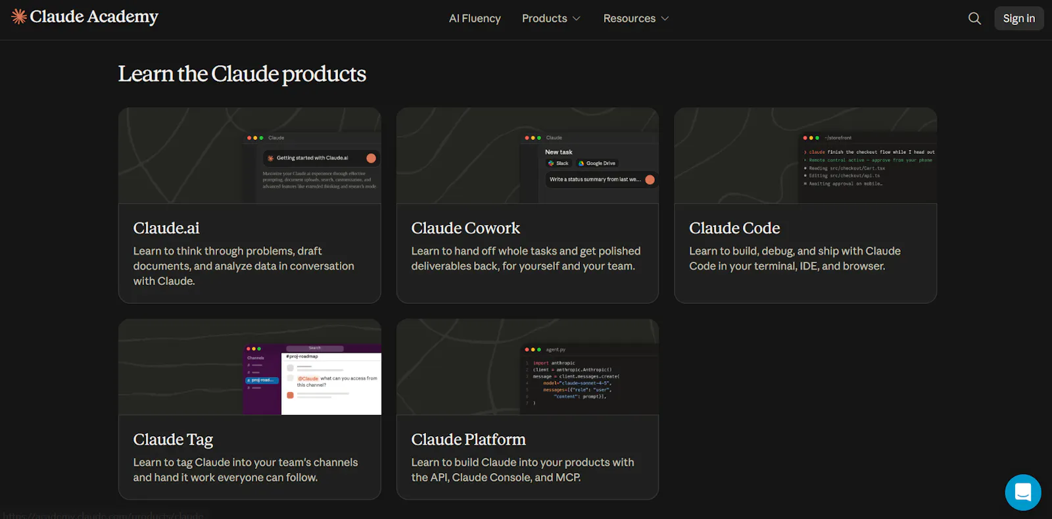Go to the AI Fluency page

point(475,18)
